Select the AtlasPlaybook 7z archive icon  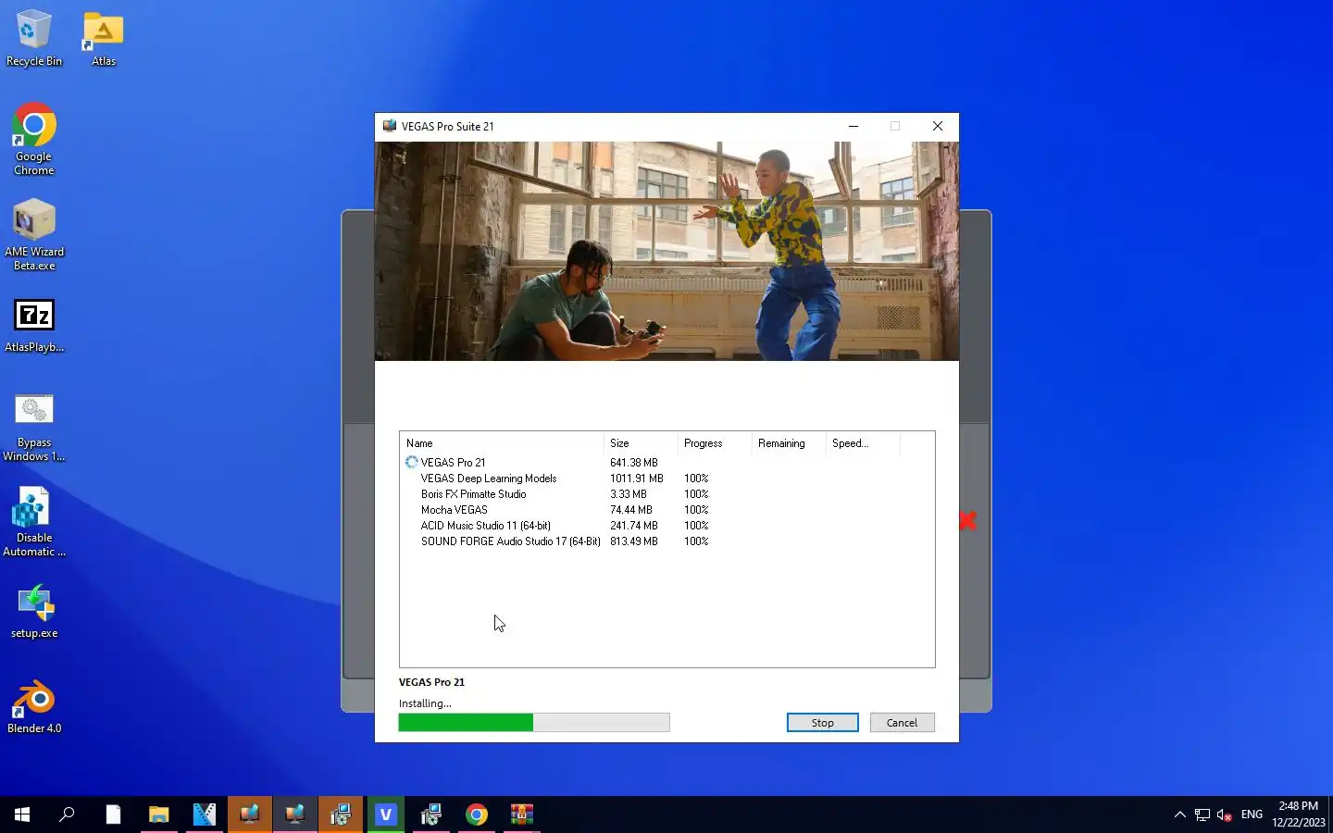pyautogui.click(x=34, y=326)
